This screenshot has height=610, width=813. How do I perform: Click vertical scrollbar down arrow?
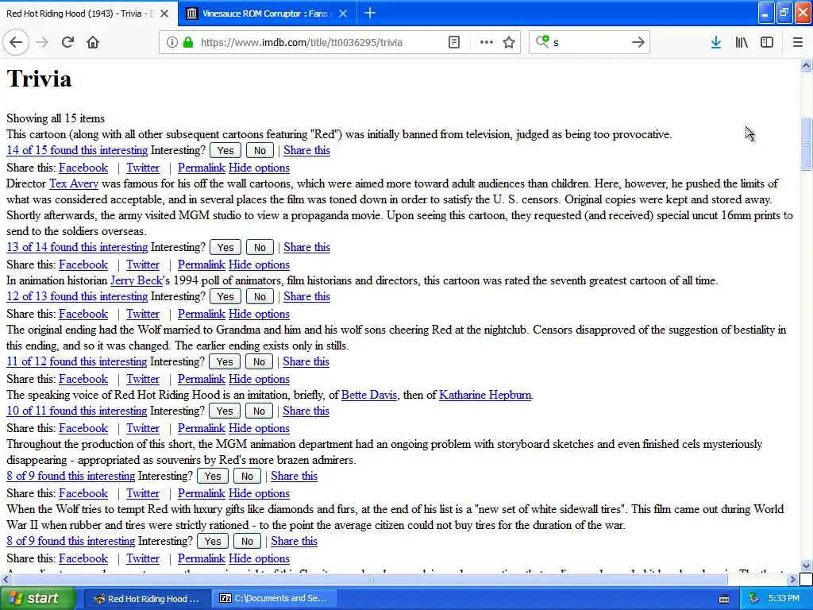pyautogui.click(x=806, y=566)
